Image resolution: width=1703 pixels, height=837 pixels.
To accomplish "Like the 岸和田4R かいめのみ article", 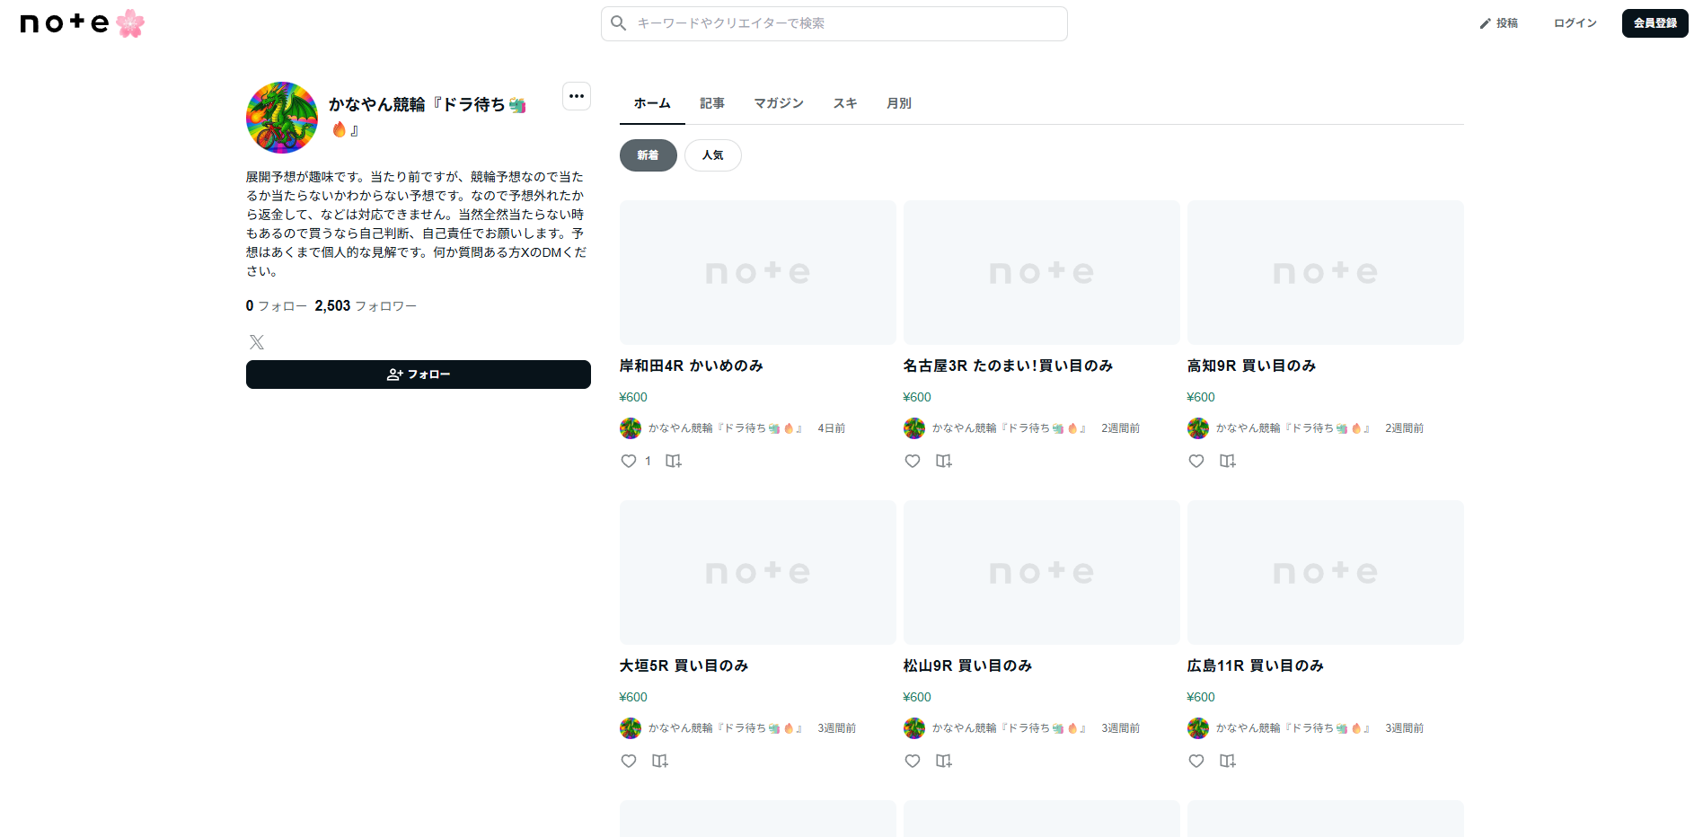I will click(629, 461).
